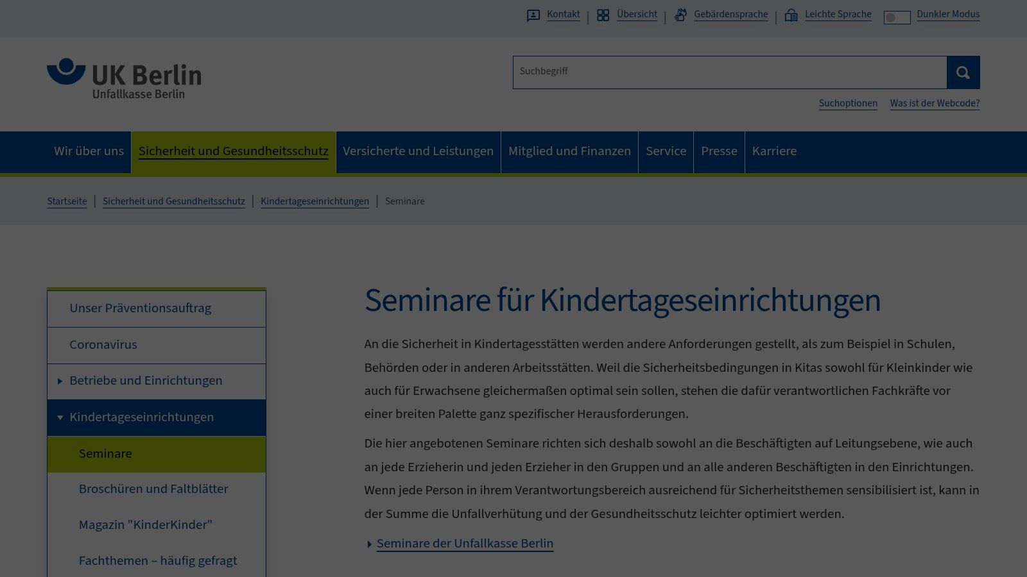
Task: Open the Kontakt link
Action: click(563, 15)
